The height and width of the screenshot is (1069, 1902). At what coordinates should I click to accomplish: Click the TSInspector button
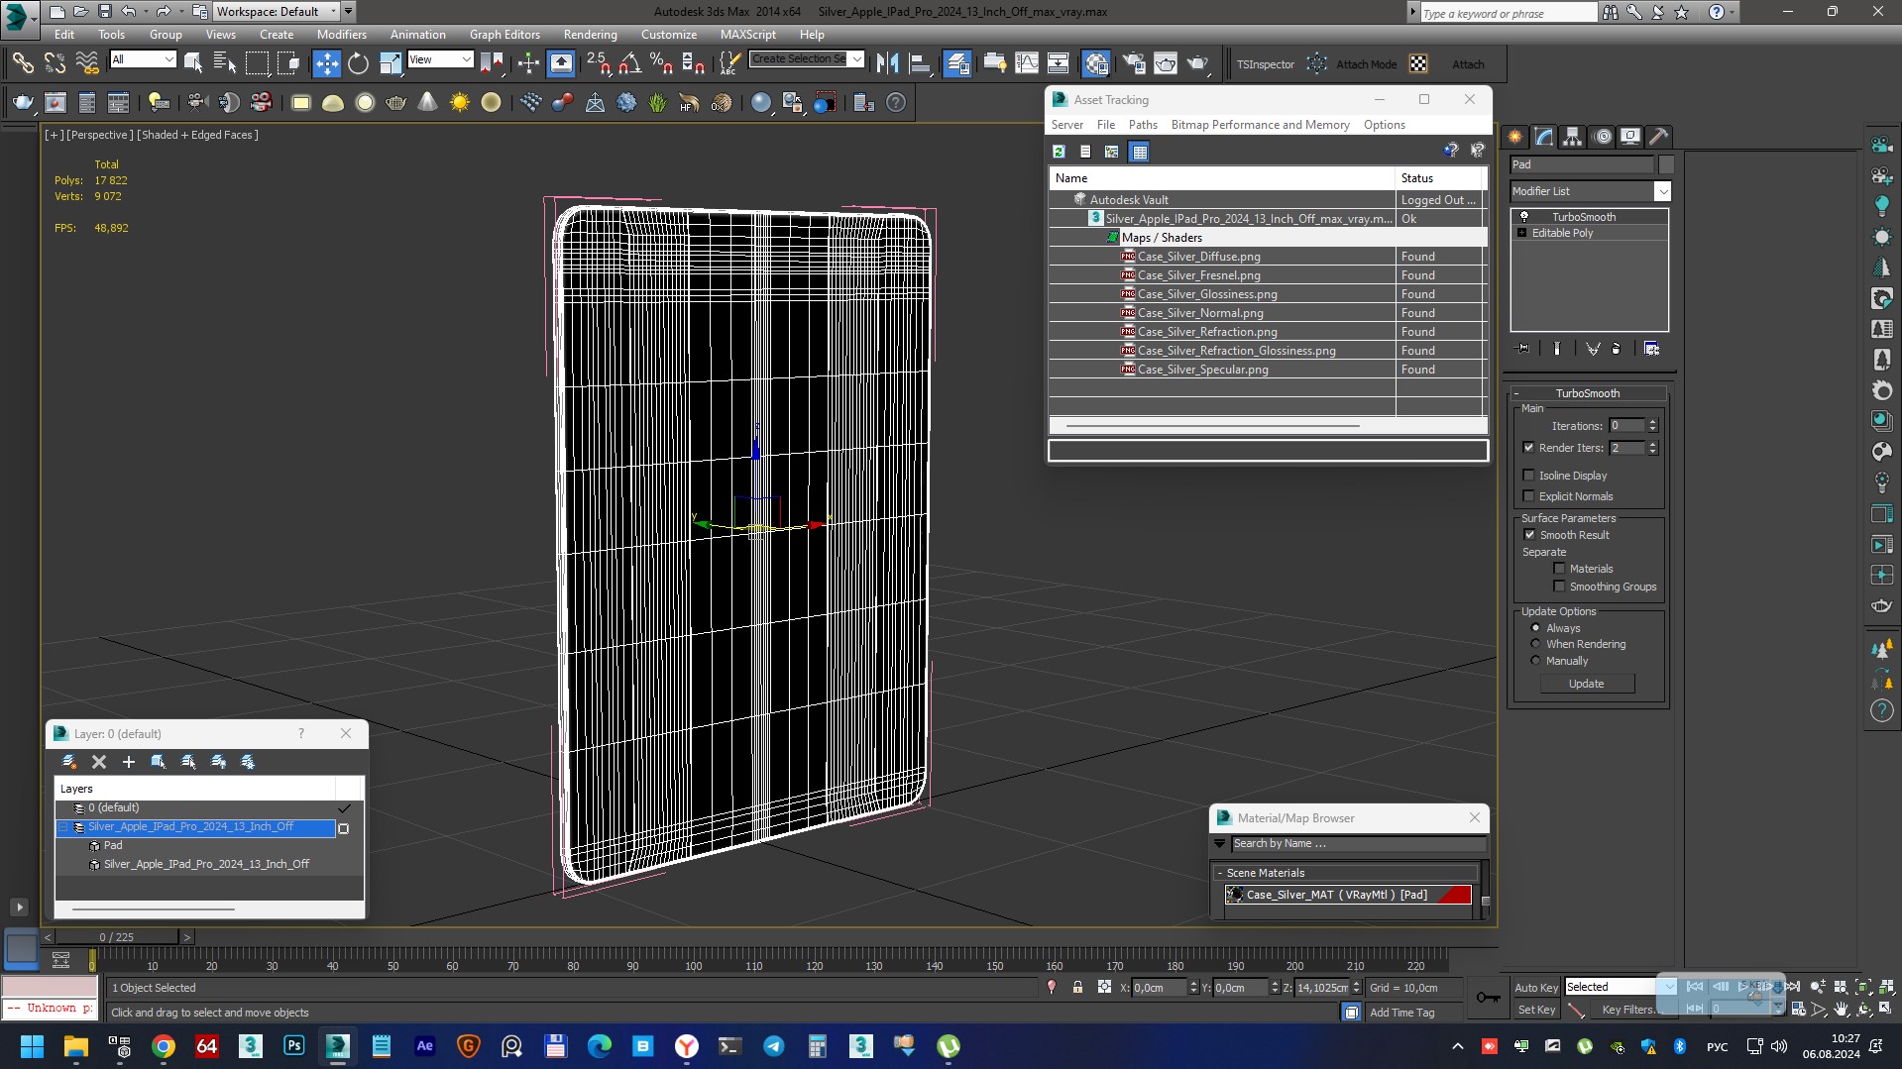tap(1266, 64)
